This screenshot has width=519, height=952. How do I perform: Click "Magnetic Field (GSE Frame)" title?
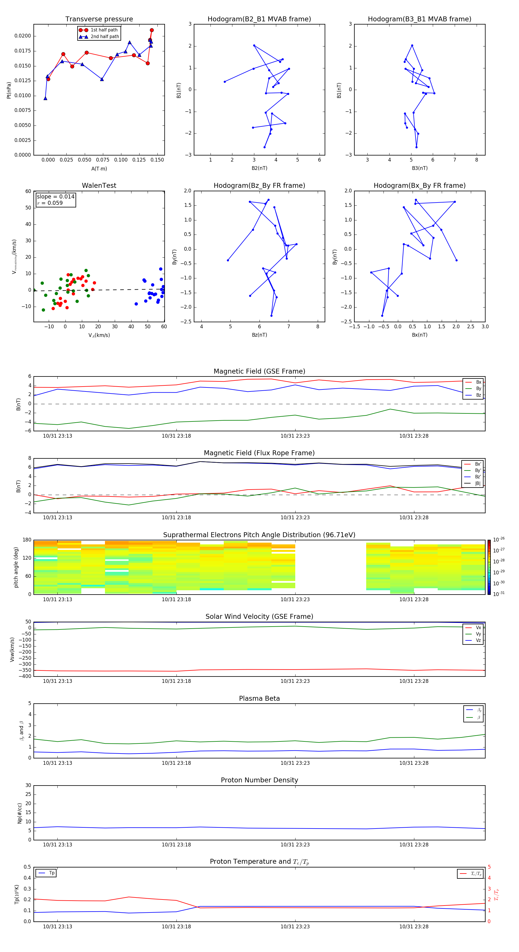pyautogui.click(x=259, y=371)
